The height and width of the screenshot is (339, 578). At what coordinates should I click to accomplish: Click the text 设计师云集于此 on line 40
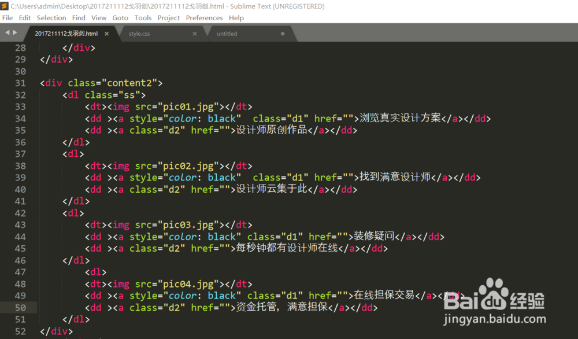[x=272, y=189]
